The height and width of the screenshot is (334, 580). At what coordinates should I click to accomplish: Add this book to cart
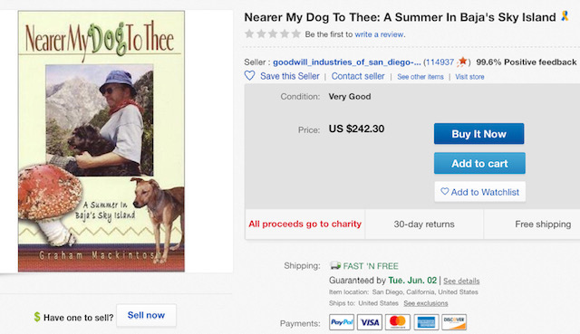[479, 163]
